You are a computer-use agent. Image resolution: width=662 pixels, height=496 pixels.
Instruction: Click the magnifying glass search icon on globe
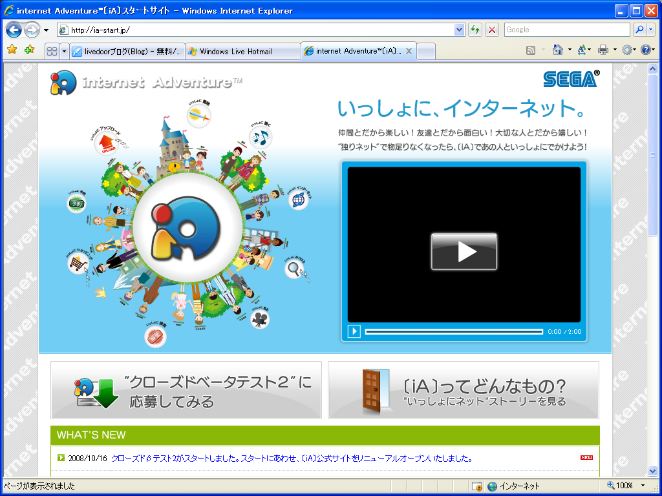tap(294, 269)
